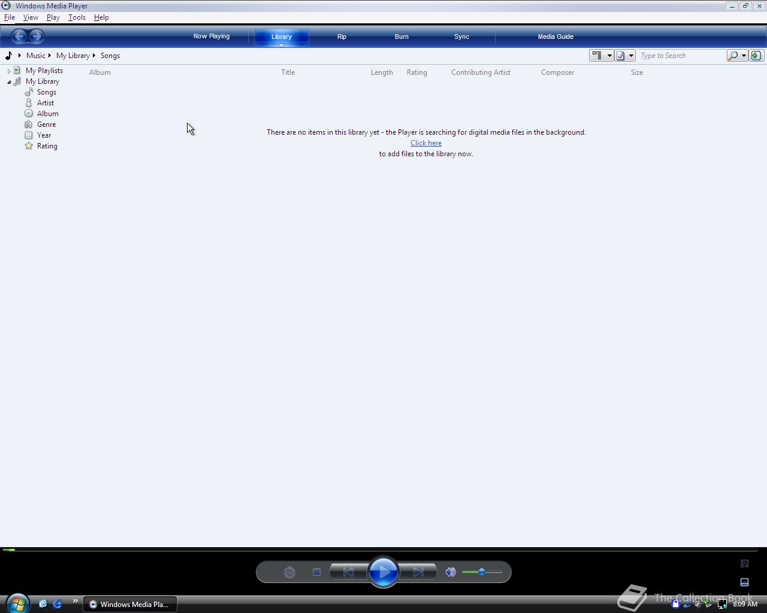Open the File menu
This screenshot has width=767, height=613.
tap(10, 17)
